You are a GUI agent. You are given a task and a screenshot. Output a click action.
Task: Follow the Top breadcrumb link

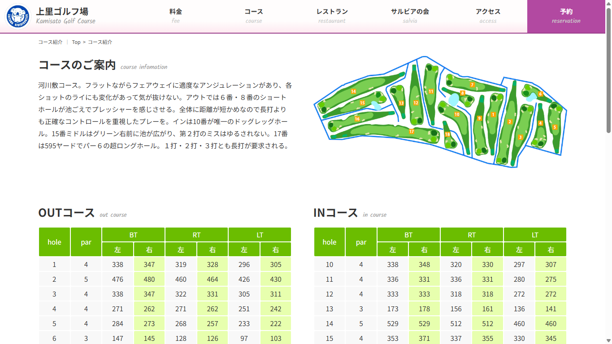[x=76, y=42]
